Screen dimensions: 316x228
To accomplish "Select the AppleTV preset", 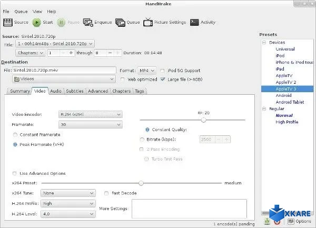I will click(284, 76).
